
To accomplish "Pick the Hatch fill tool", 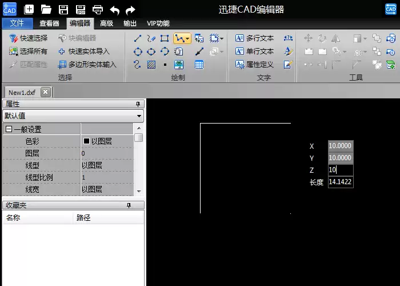I will coord(151,65).
